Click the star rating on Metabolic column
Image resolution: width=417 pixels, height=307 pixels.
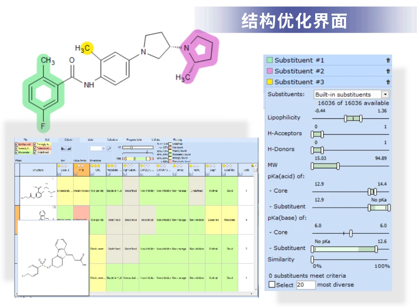click(x=112, y=166)
